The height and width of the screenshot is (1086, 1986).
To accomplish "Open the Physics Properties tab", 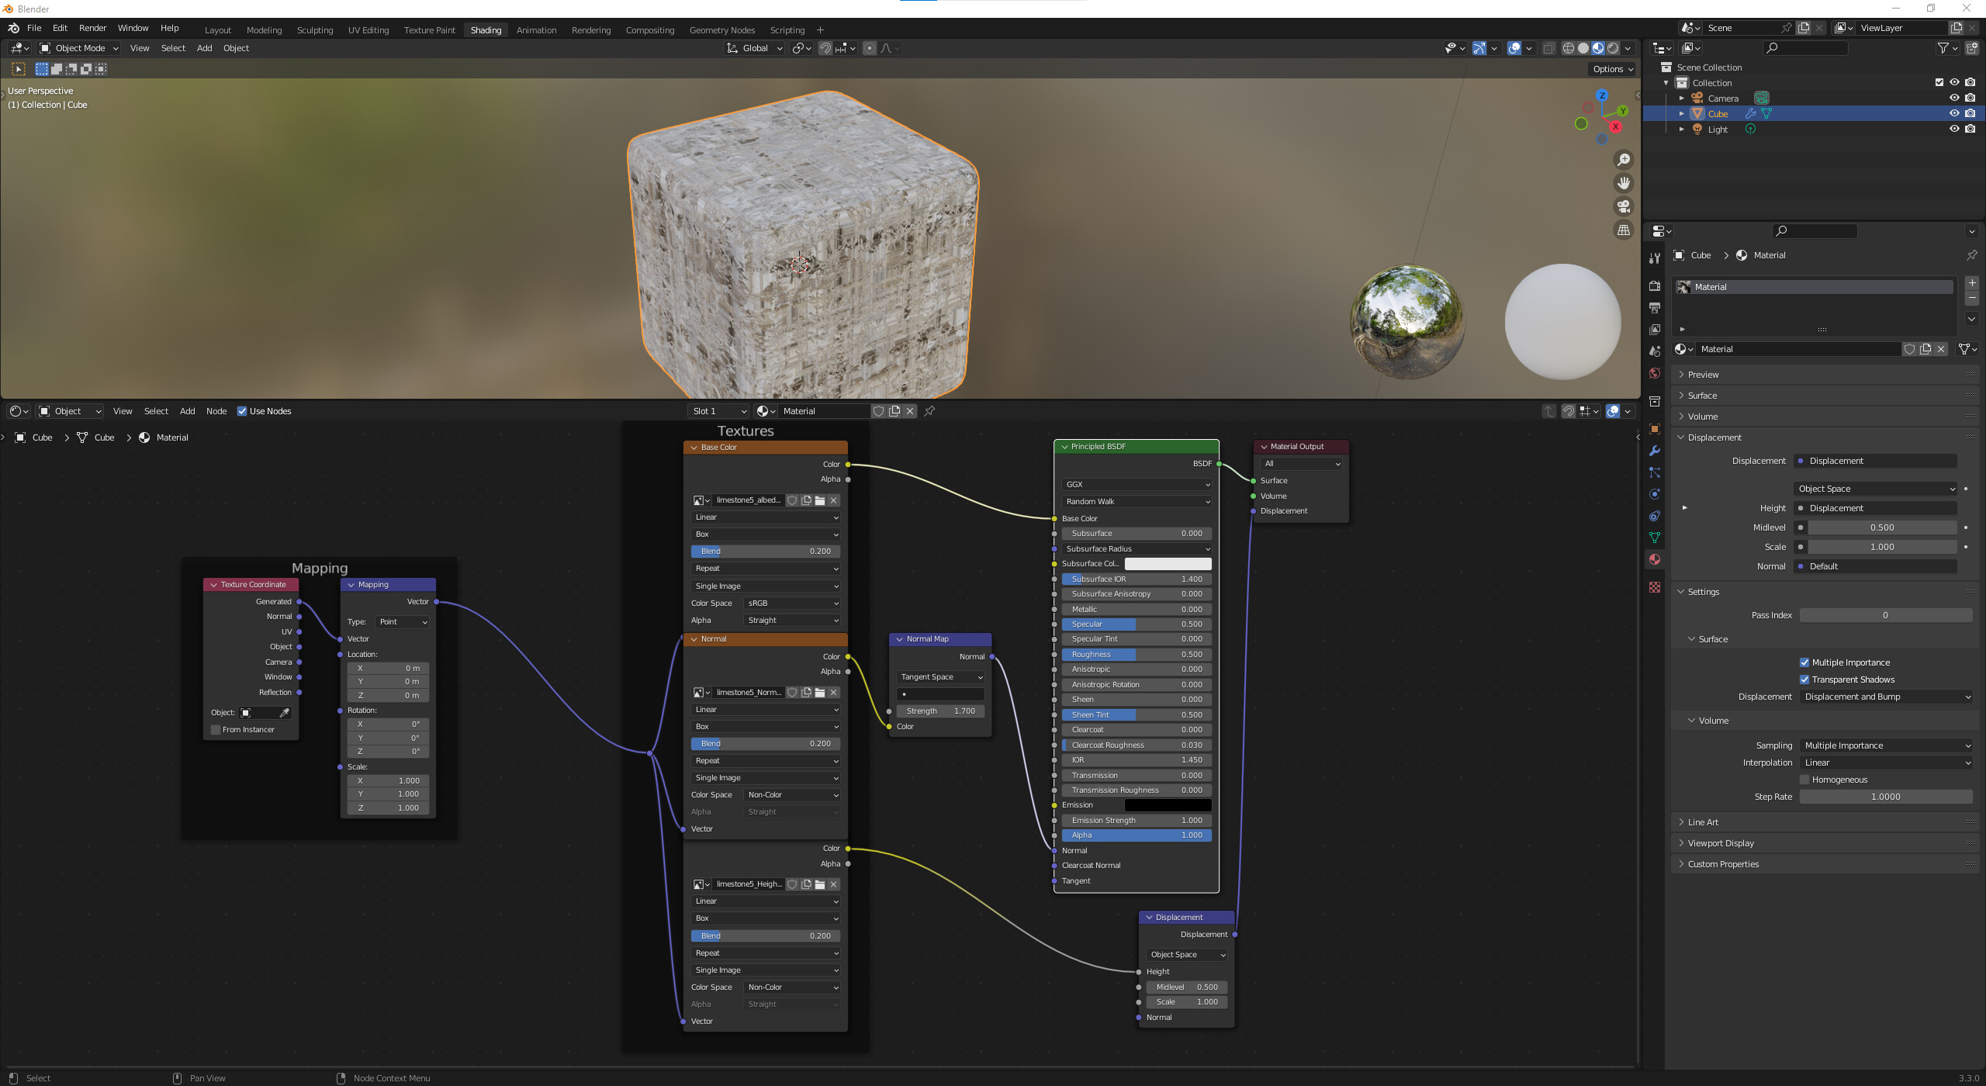I will pos(1655,493).
